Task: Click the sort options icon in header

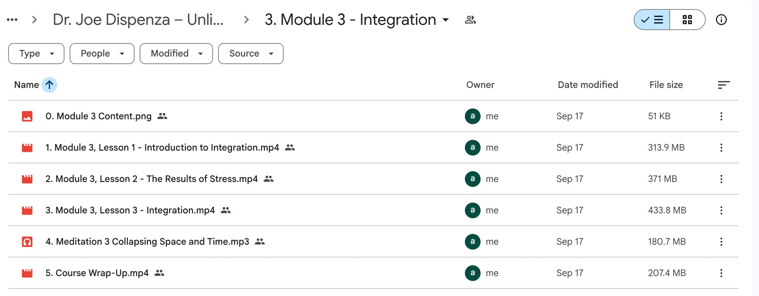Action: [724, 85]
